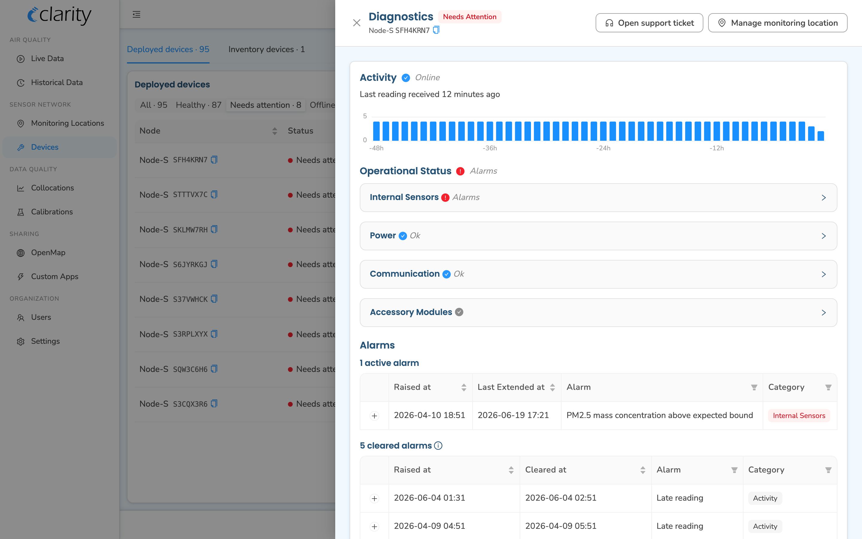This screenshot has width=862, height=539.
Task: Filter active alarms by Alarm column
Action: coord(754,387)
